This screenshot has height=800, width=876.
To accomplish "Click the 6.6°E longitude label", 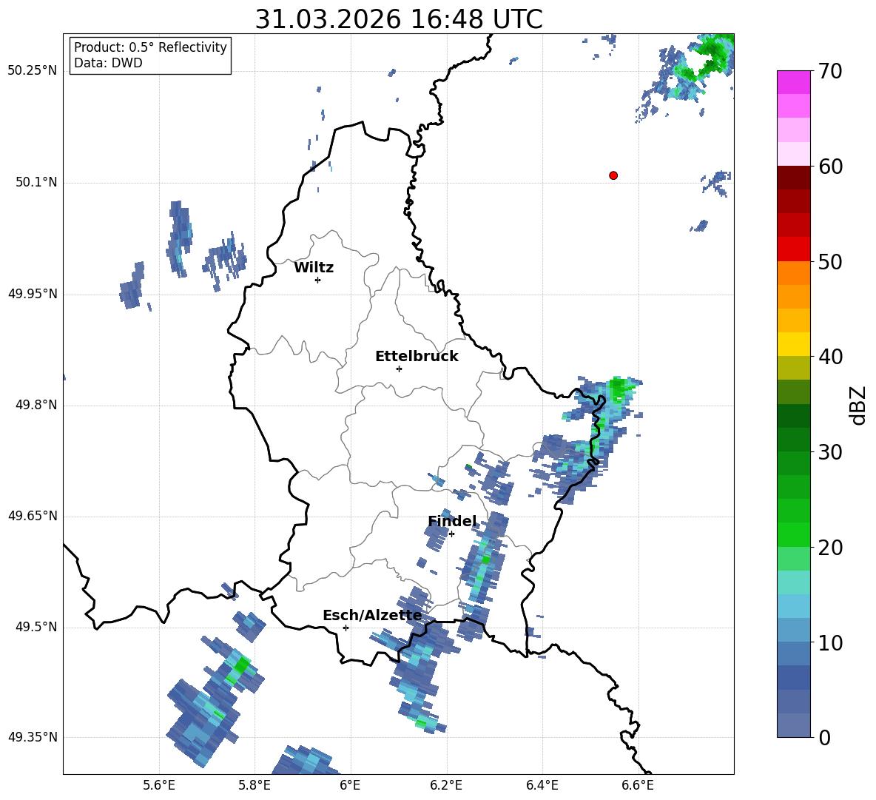I will pyautogui.click(x=638, y=785).
